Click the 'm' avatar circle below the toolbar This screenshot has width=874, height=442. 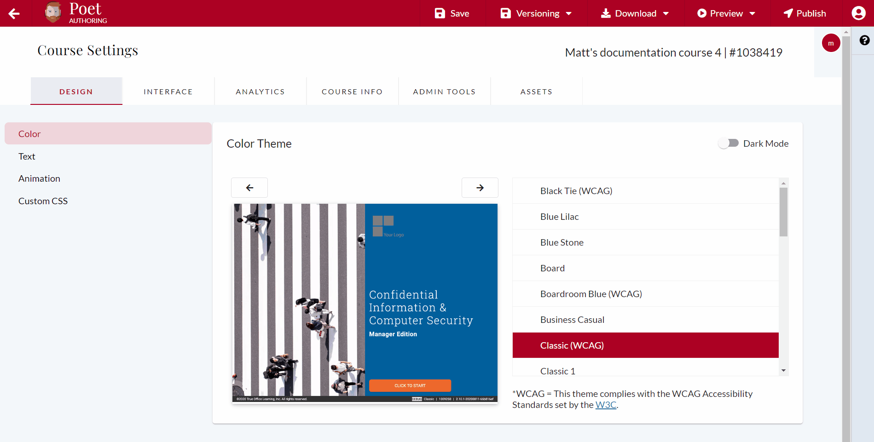coord(831,42)
